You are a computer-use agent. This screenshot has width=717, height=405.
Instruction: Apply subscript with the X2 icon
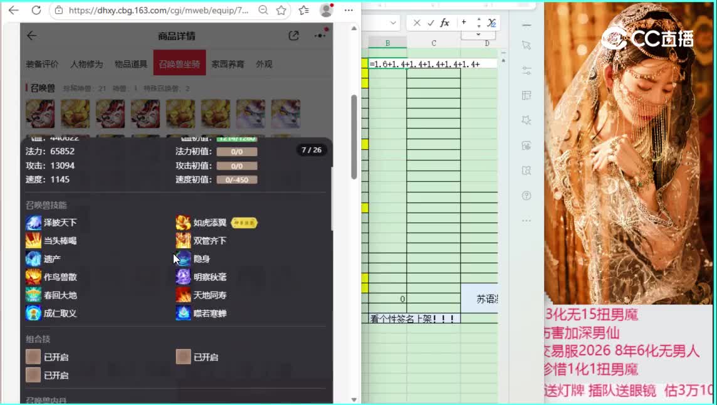pyautogui.click(x=491, y=23)
